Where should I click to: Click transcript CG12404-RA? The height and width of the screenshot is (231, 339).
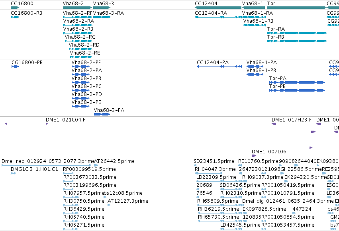click(218, 17)
